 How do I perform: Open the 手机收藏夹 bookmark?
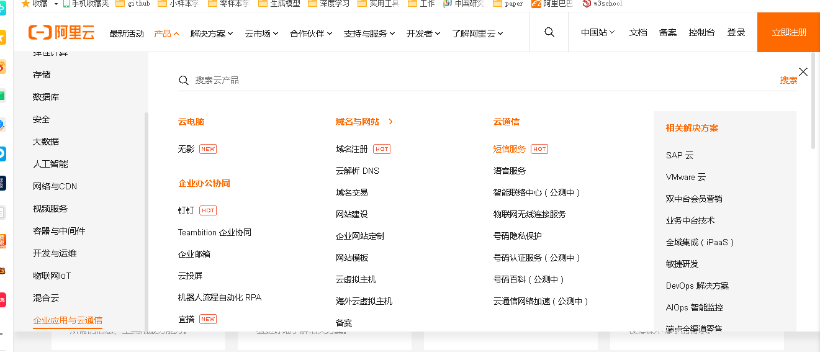85,3
